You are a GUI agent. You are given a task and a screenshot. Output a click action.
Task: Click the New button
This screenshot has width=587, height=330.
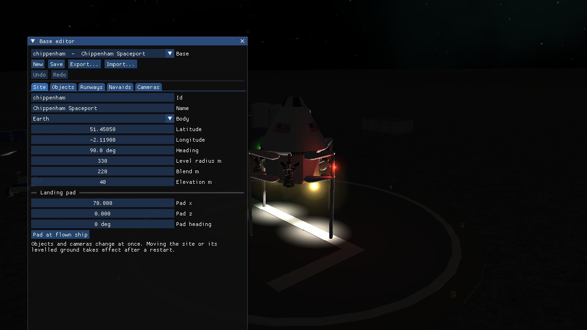pos(38,64)
